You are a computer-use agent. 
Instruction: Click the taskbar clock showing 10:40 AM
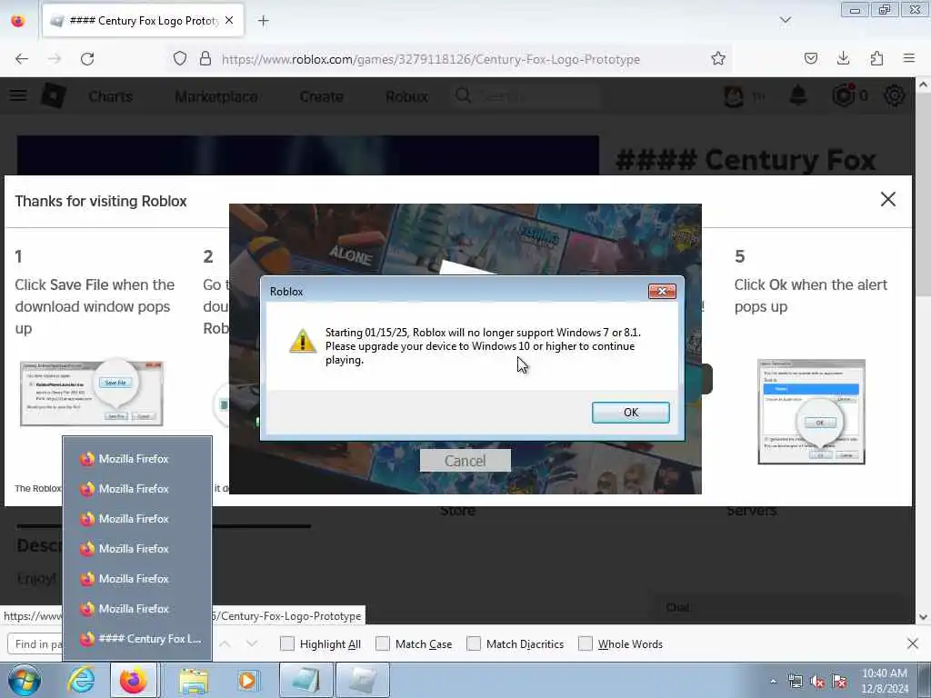point(885,680)
